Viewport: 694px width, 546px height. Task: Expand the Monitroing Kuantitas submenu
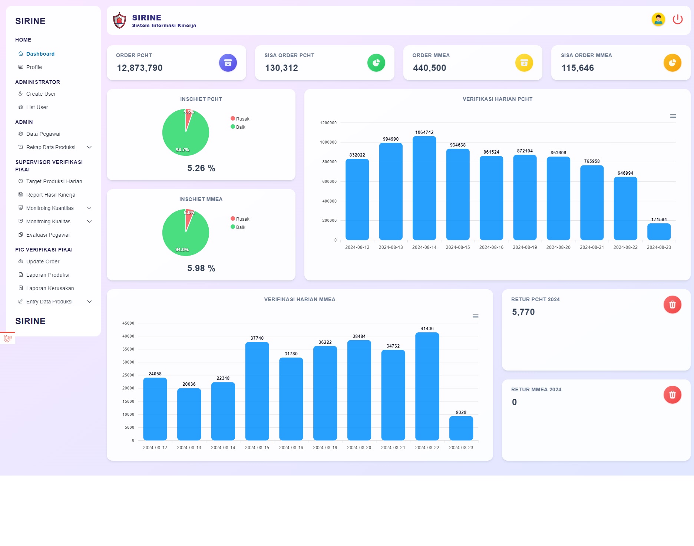(89, 208)
